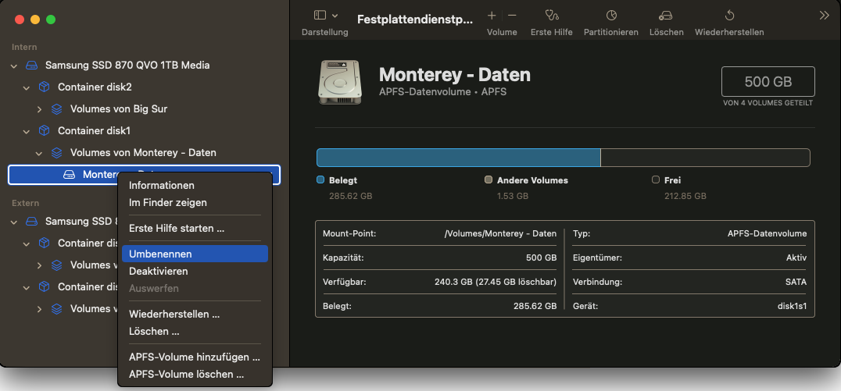Click the Volumes von Big Sur stack icon

pos(56,108)
